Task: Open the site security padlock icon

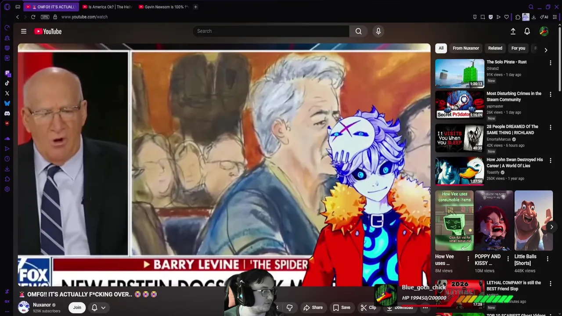Action: [x=55, y=17]
